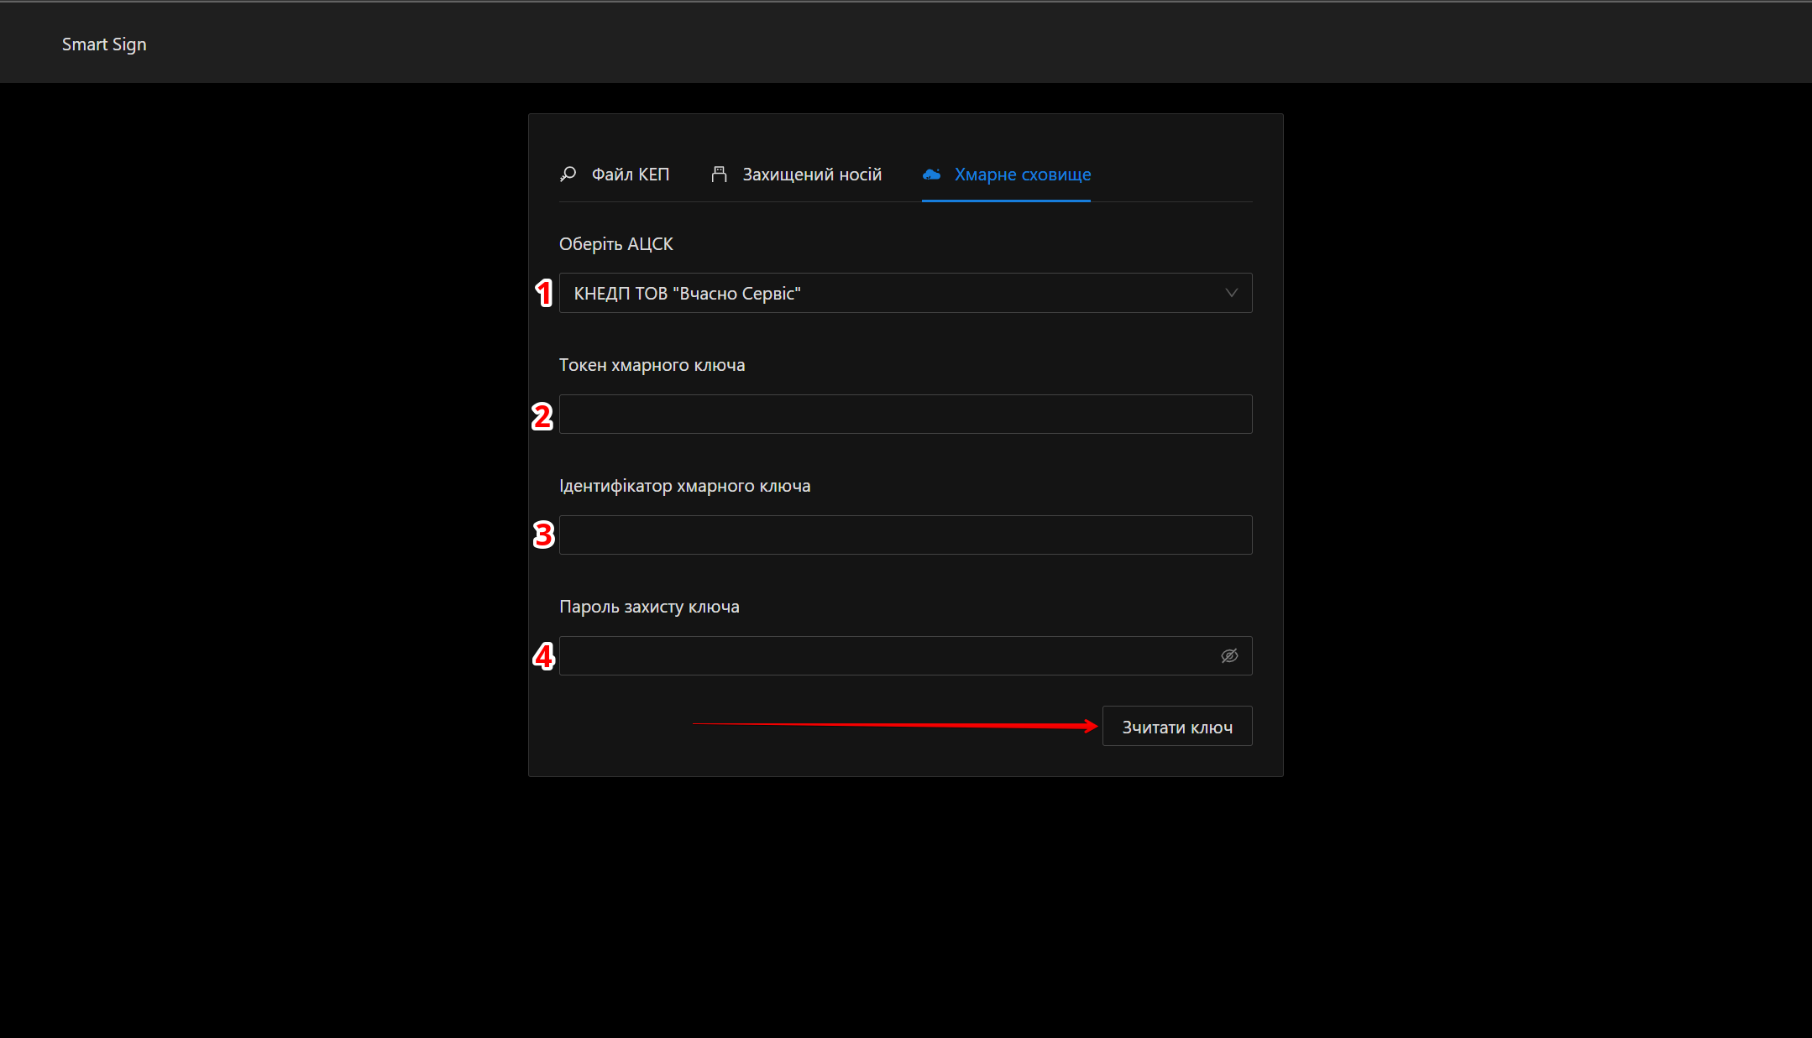Click the Оберіть АЦСК label
Screen dimensions: 1812x1038
click(615, 244)
